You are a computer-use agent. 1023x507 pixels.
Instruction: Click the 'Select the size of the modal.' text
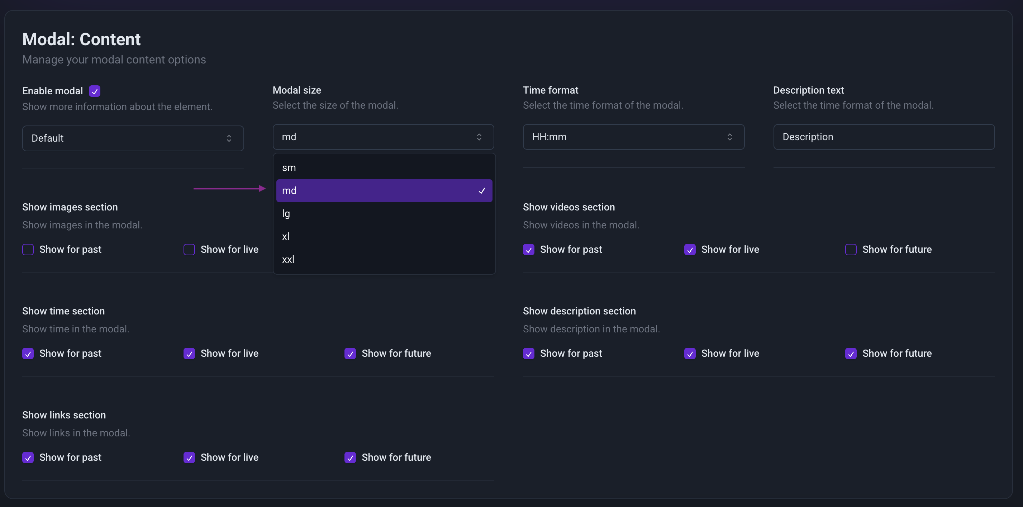[x=335, y=105]
